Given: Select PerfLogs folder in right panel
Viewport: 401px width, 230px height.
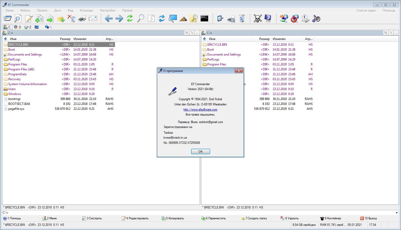Looking at the screenshot, I should (x=213, y=59).
